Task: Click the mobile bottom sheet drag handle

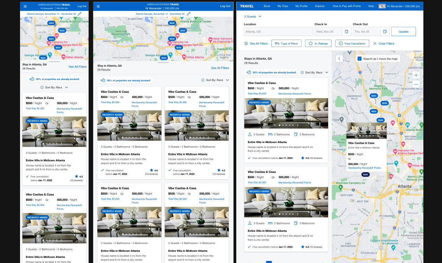Action: (x=54, y=62)
